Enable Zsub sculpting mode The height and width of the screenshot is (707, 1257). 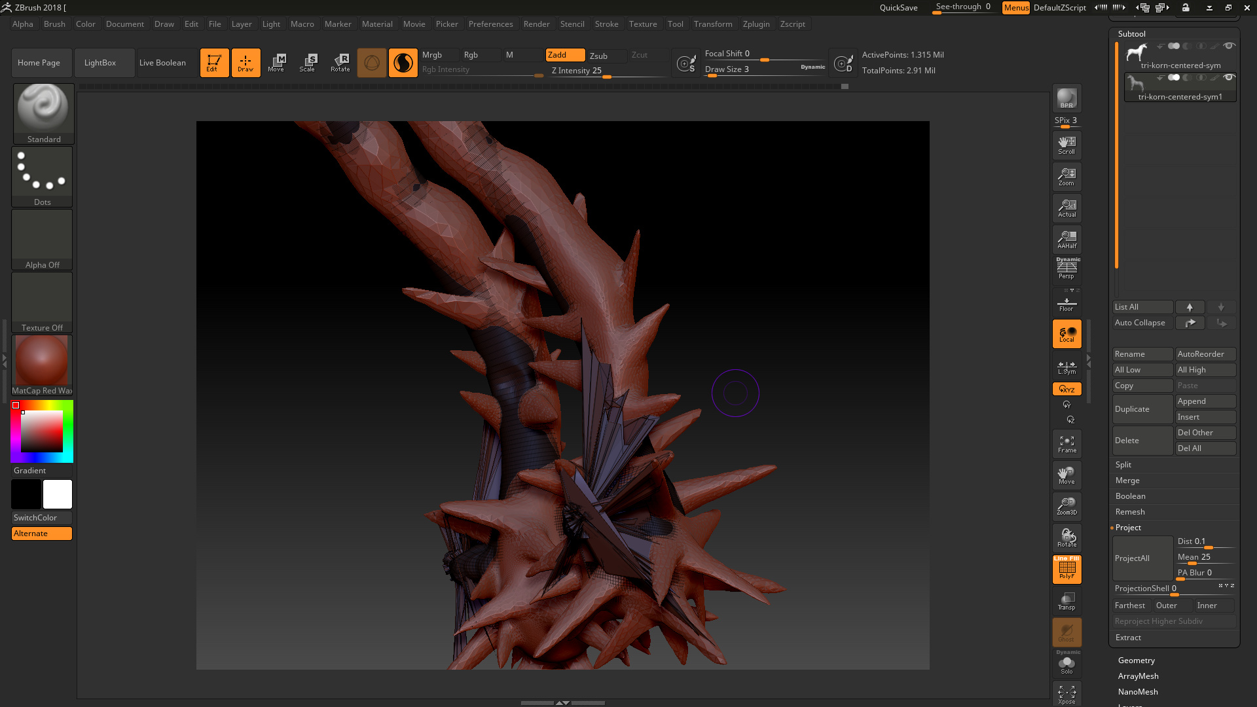pos(607,56)
